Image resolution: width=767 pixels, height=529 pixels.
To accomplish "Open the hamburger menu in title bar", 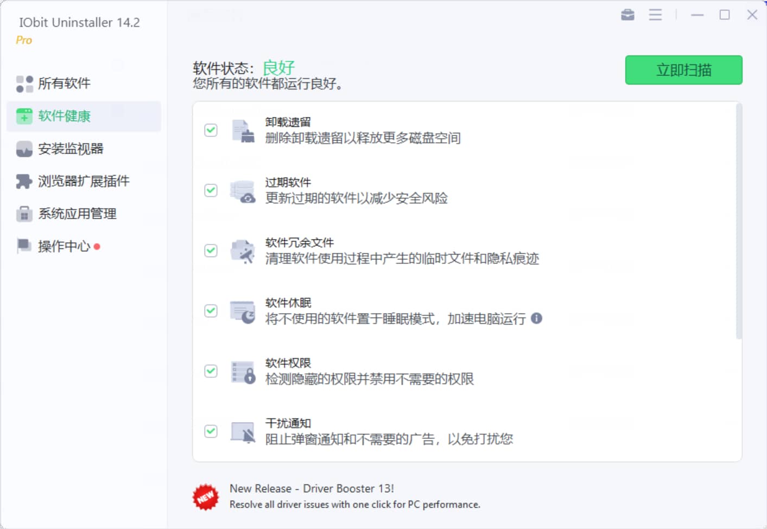I will (x=655, y=15).
